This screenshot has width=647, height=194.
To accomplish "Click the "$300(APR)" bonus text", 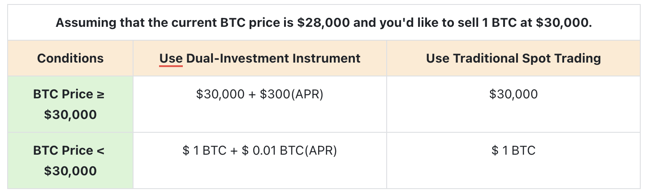I will [292, 95].
